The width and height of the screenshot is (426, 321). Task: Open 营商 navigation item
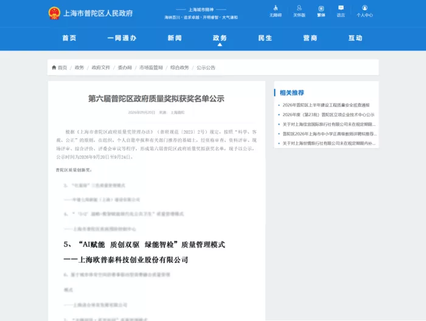310,38
